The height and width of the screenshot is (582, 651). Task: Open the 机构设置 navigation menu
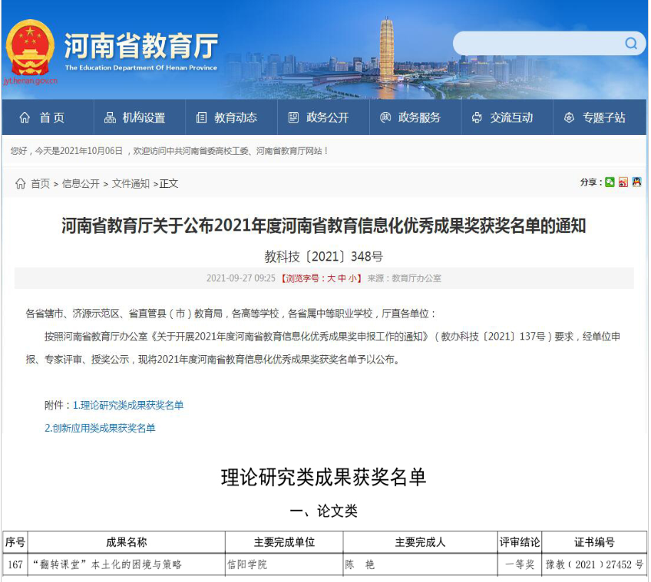point(140,118)
